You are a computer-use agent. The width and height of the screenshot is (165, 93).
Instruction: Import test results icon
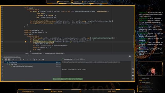pos(37,59)
